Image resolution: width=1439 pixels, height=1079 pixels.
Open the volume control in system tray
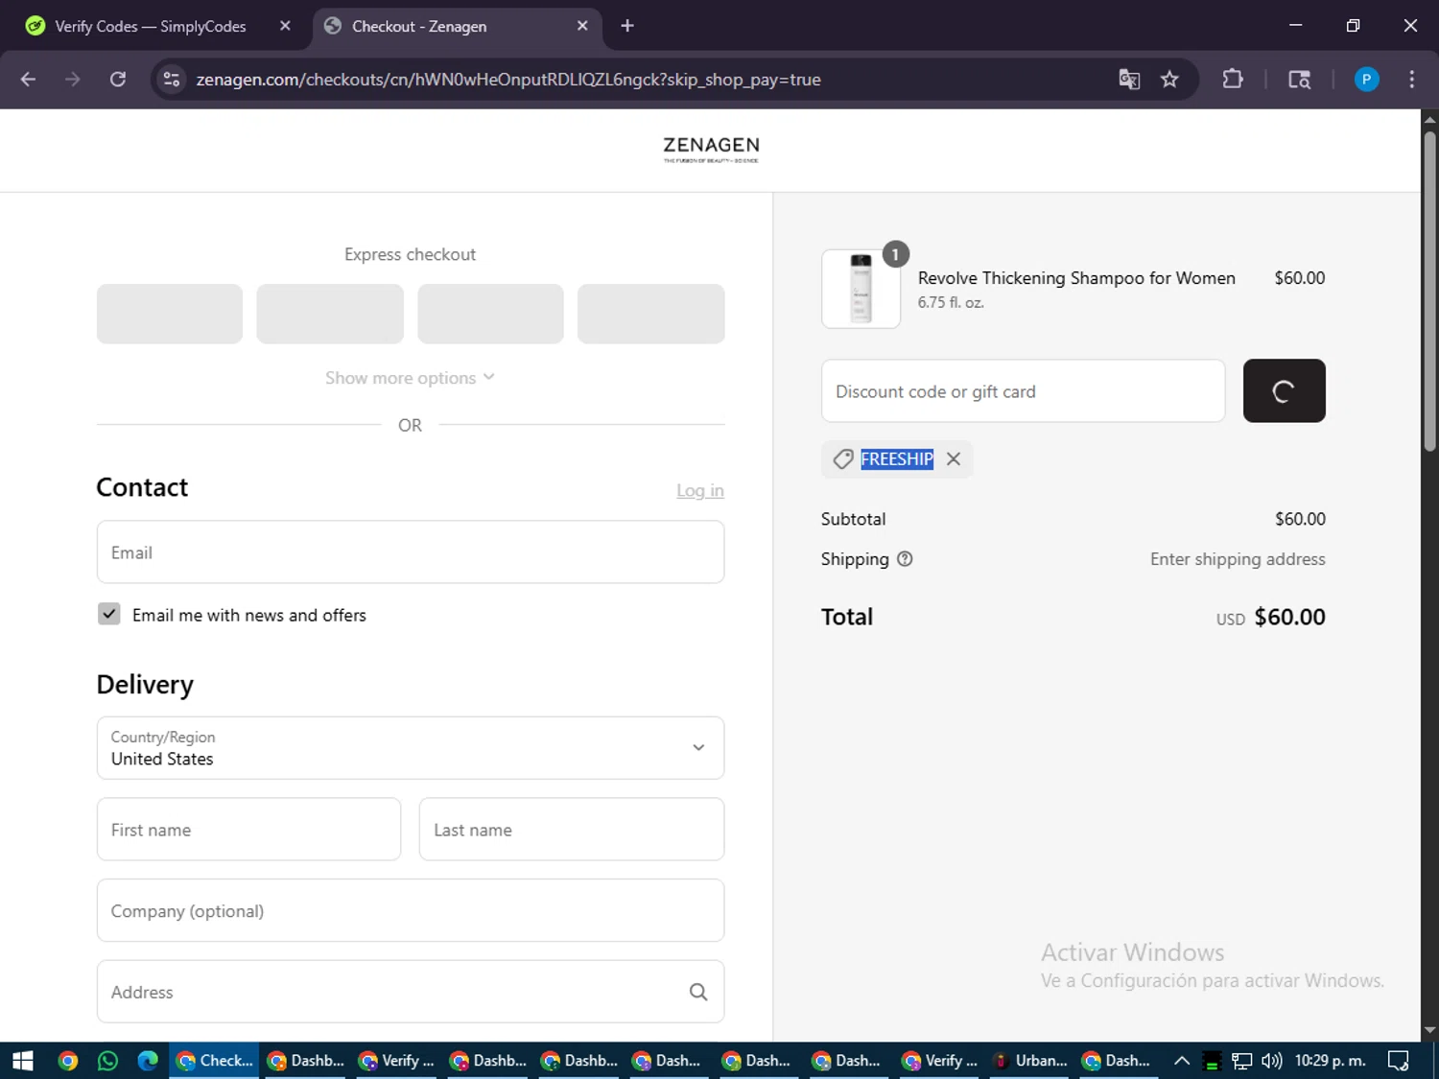coord(1271,1061)
